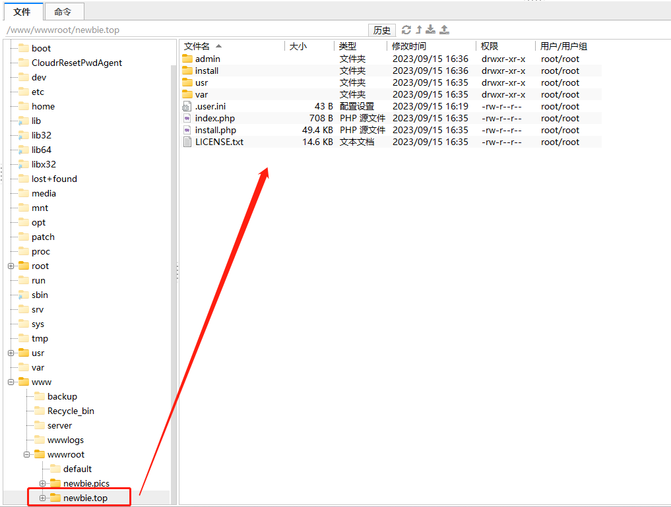This screenshot has width=671, height=507.
Task: Select the index.php file icon
Action: [x=187, y=119]
